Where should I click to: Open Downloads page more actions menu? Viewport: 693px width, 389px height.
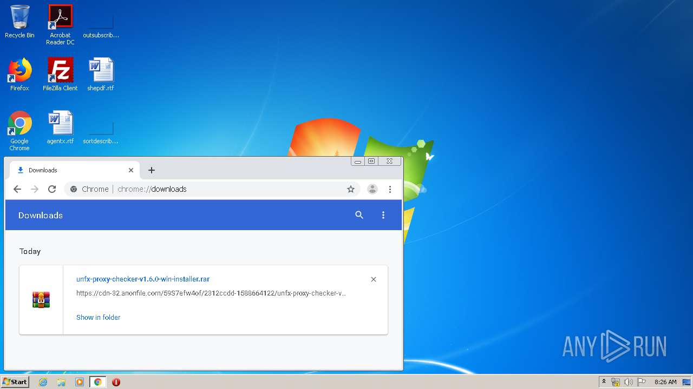point(383,215)
